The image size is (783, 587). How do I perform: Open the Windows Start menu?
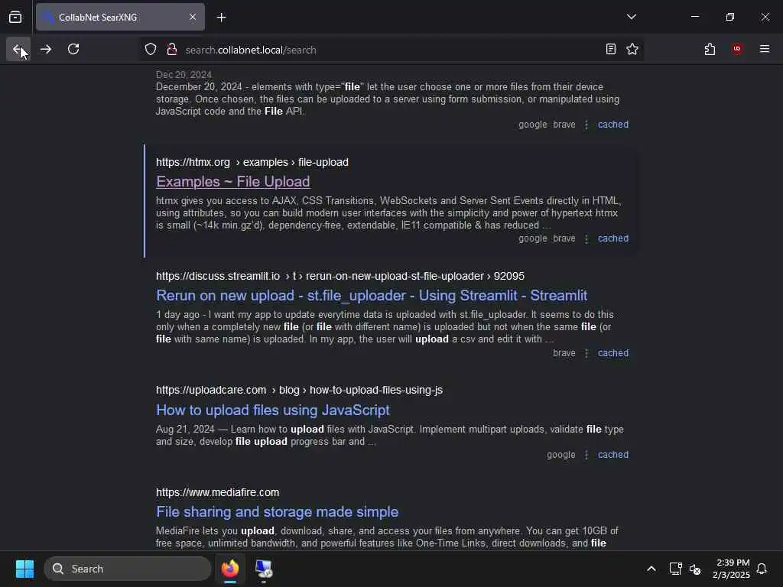point(24,569)
